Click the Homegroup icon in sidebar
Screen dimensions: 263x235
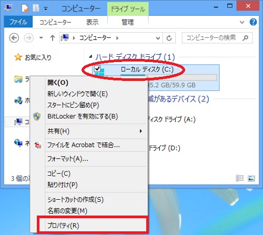[x=18, y=100]
